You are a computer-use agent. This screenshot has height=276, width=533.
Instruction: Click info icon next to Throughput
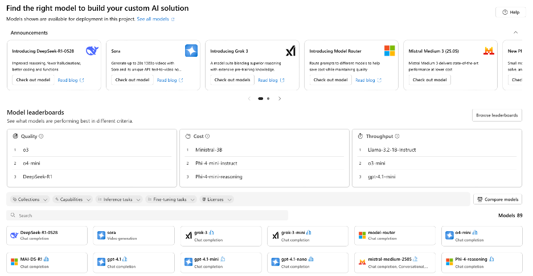397,136
